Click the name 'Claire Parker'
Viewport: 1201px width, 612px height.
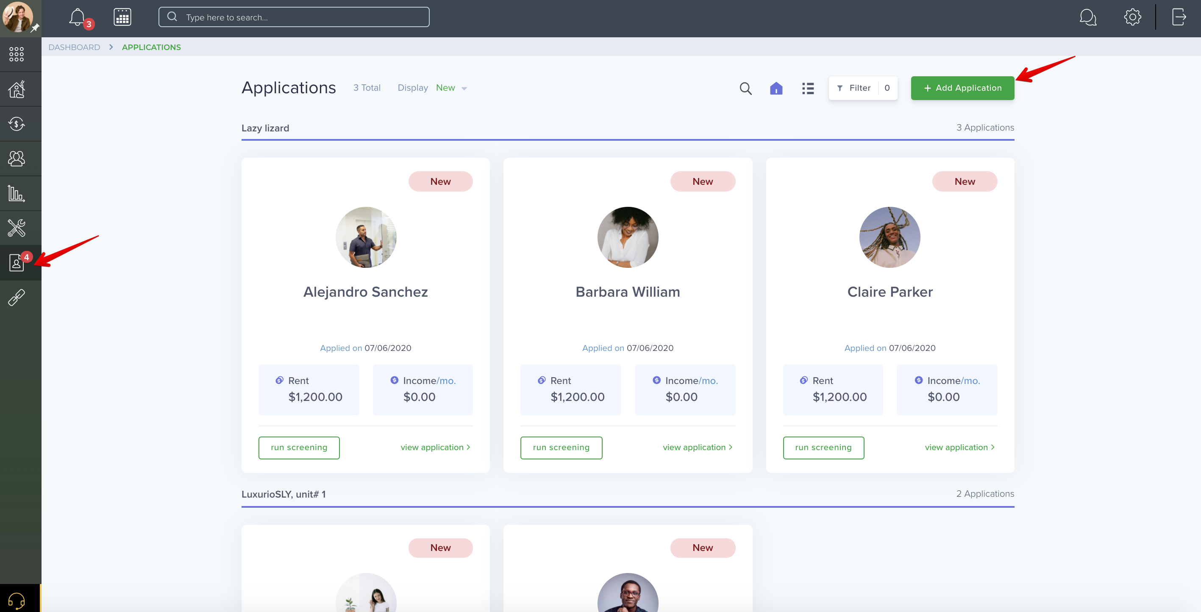890,292
